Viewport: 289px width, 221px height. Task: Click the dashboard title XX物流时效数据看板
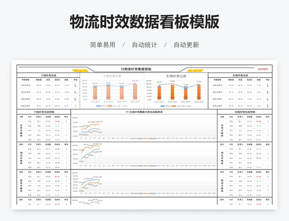pyautogui.click(x=136, y=69)
